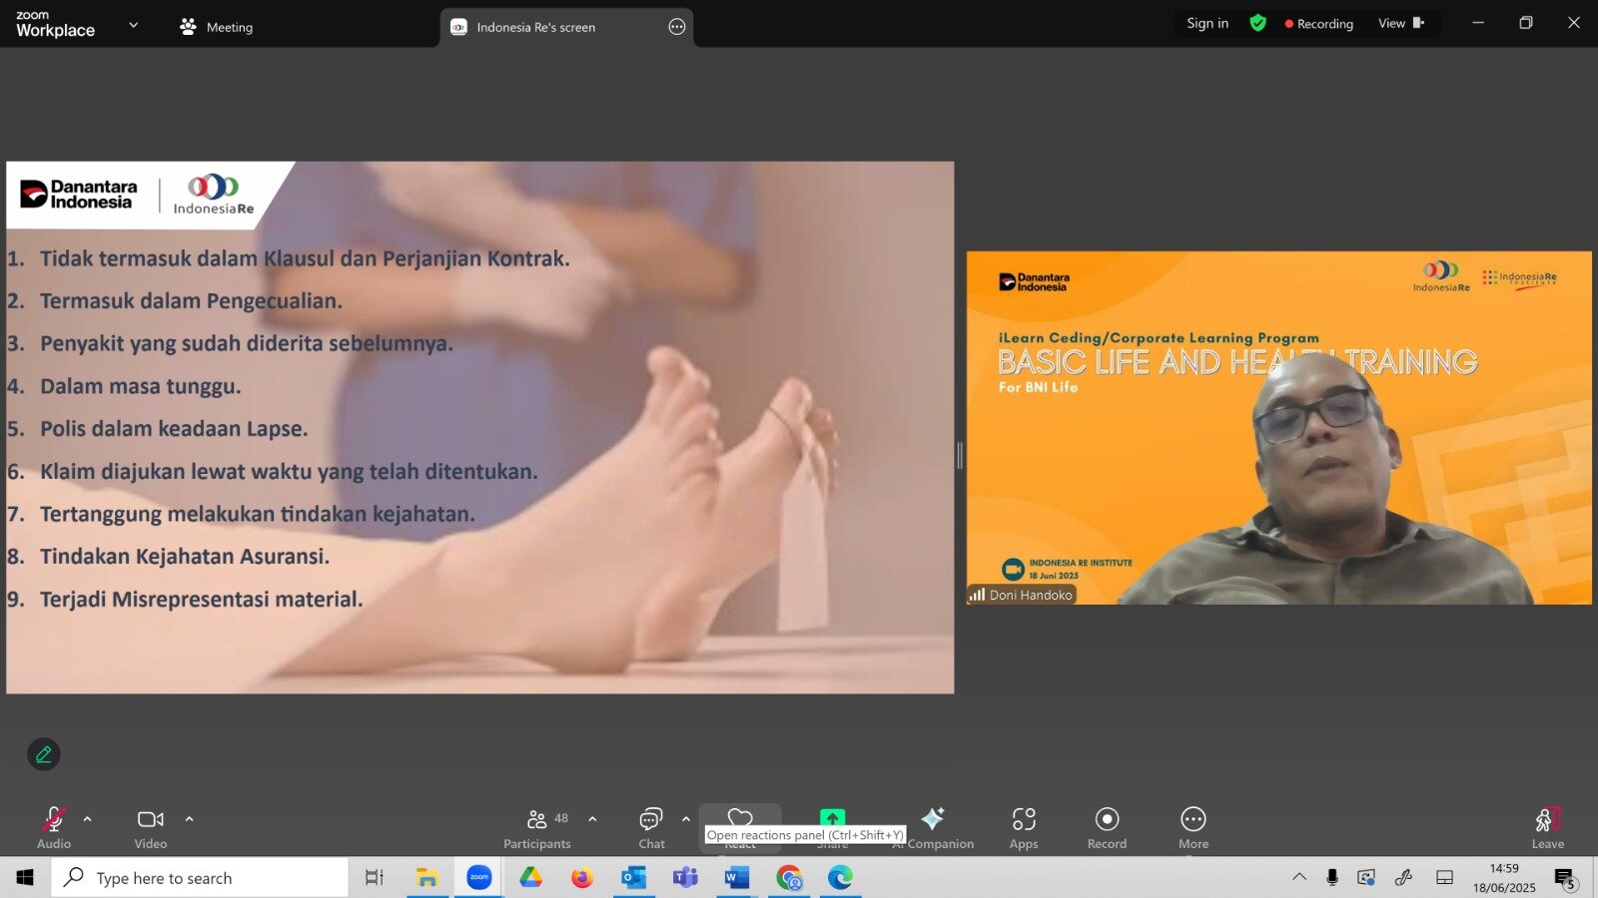Unmute the Audio microphone icon
1598x898 pixels.
click(x=54, y=819)
